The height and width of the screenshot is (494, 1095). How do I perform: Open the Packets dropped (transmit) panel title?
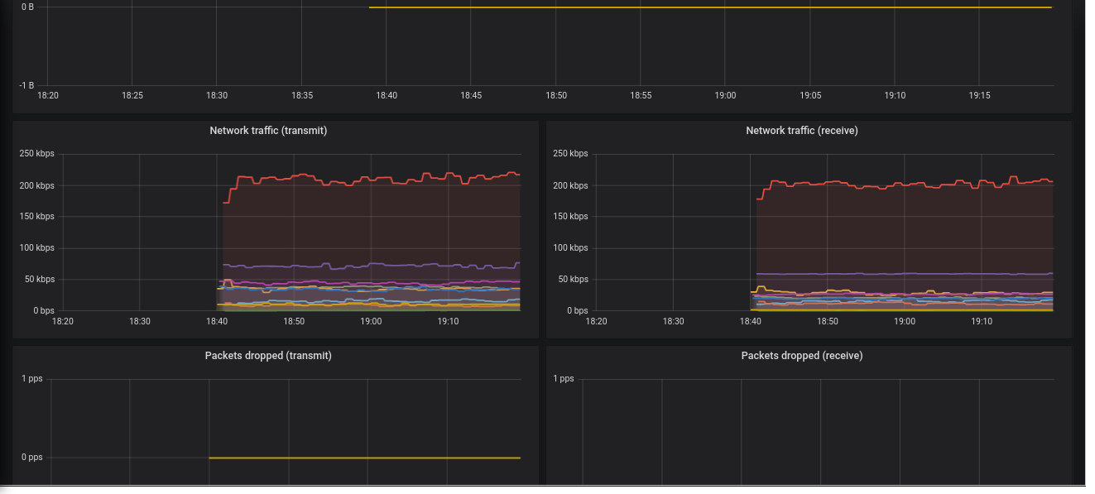click(268, 356)
